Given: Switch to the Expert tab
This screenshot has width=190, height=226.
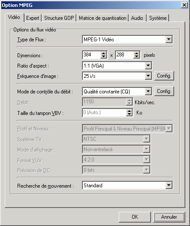Looking at the screenshot, I should point(33,18).
